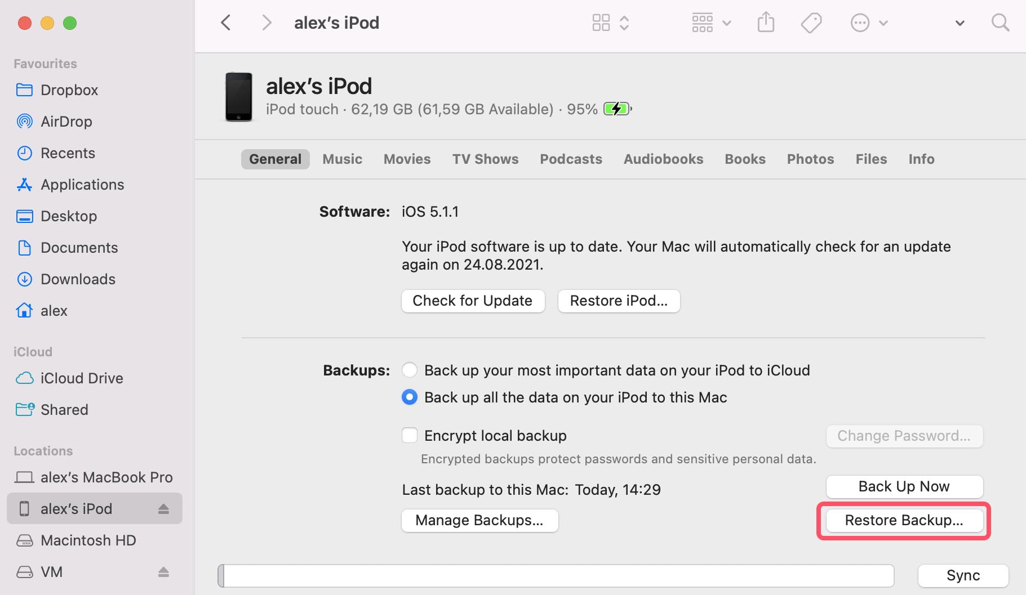The image size is (1026, 595).
Task: Open Macintosh HD in sidebar
Action: [x=95, y=540]
